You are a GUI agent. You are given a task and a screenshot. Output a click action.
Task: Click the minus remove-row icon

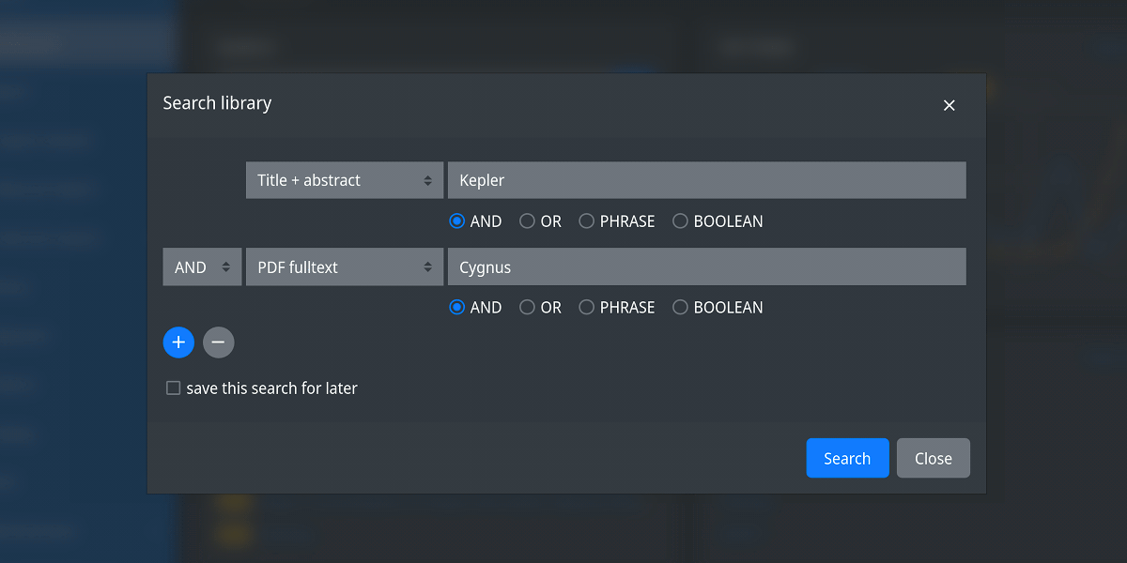218,342
